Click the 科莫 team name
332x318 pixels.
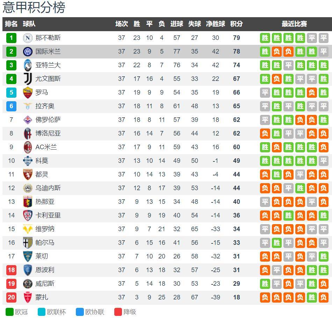42,161
